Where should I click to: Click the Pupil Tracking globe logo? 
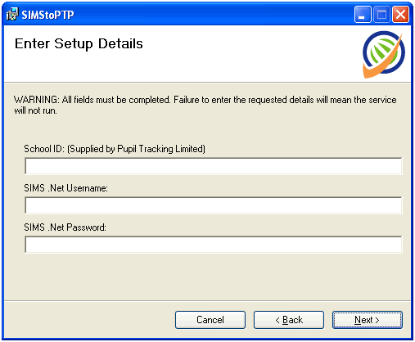tap(384, 54)
